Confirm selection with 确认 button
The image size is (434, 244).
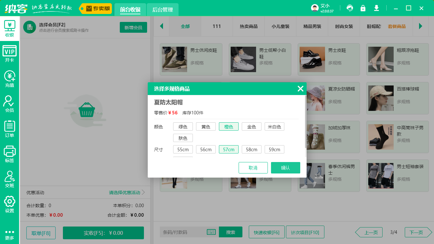tap(285, 167)
